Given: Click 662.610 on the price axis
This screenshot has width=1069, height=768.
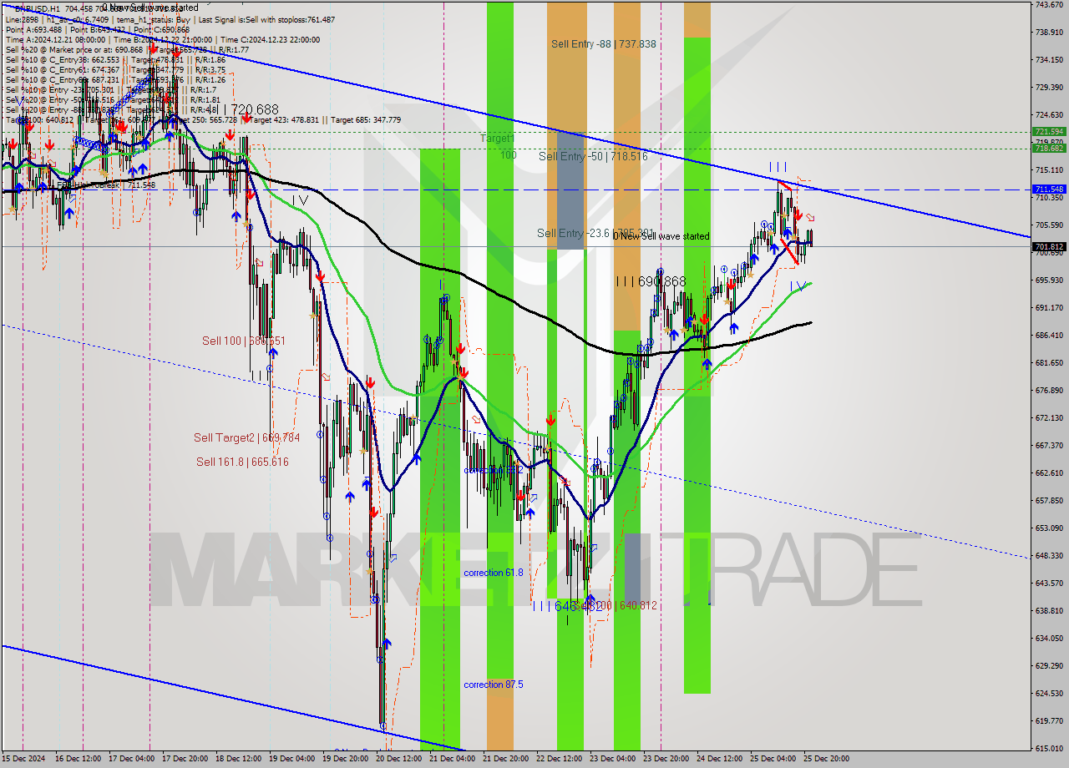Looking at the screenshot, I should 1049,473.
